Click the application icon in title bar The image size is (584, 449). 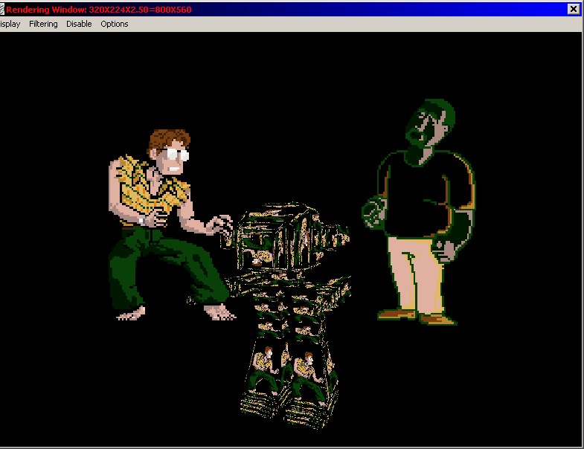coord(2,10)
